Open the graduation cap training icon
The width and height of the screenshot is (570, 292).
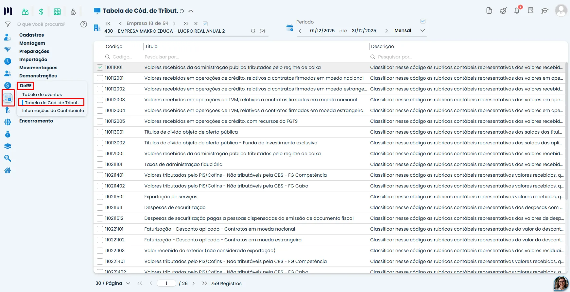tap(544, 11)
